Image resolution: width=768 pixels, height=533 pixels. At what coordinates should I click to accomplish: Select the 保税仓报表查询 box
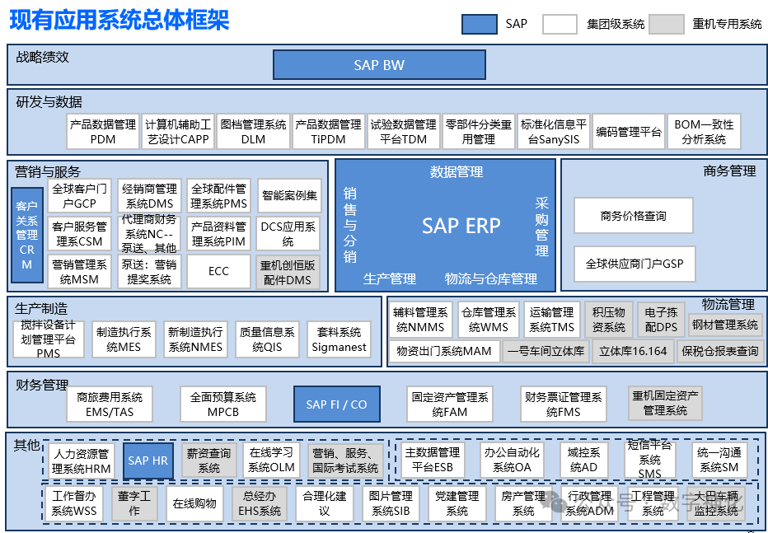[x=720, y=352]
